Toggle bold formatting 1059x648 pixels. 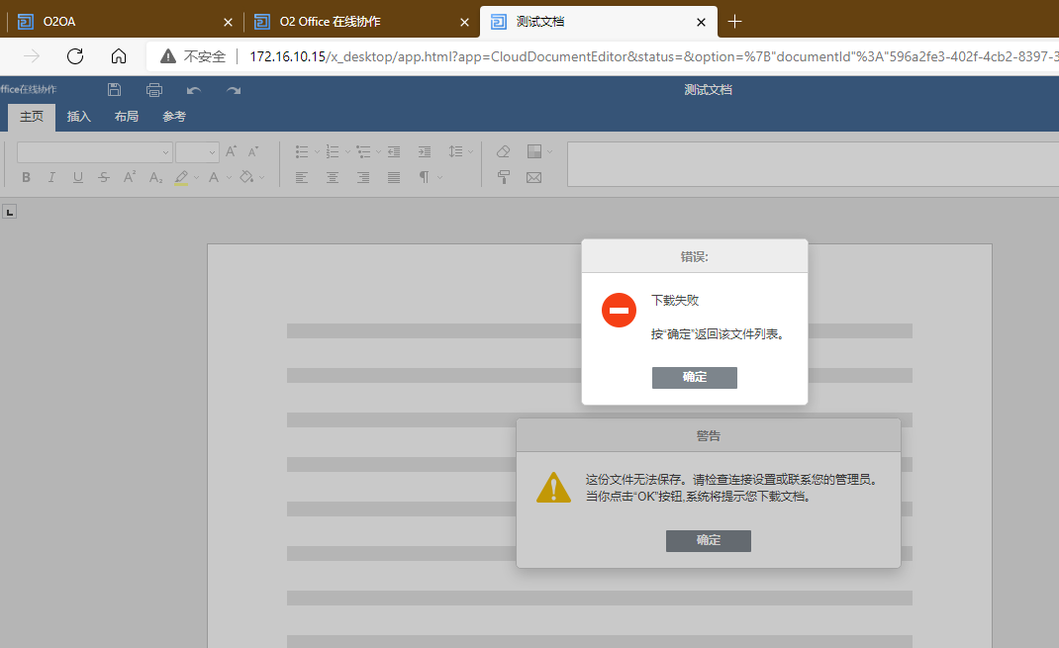(x=27, y=177)
